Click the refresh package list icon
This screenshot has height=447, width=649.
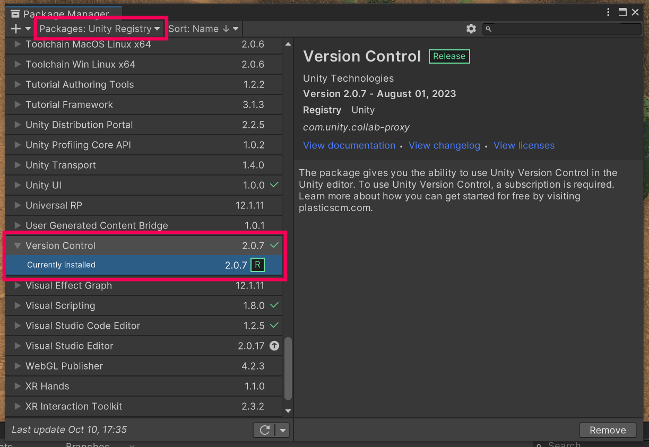coord(264,430)
